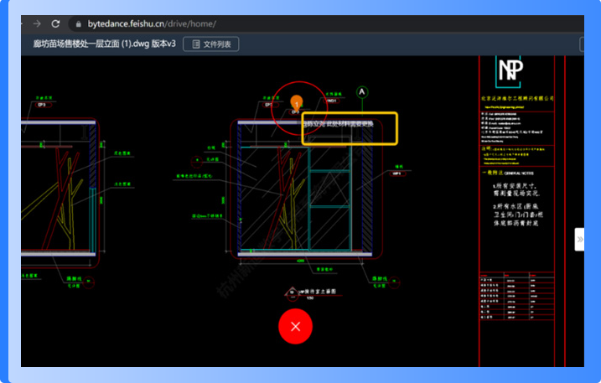Open the 文件列表 file list
601x383 pixels.
click(211, 44)
